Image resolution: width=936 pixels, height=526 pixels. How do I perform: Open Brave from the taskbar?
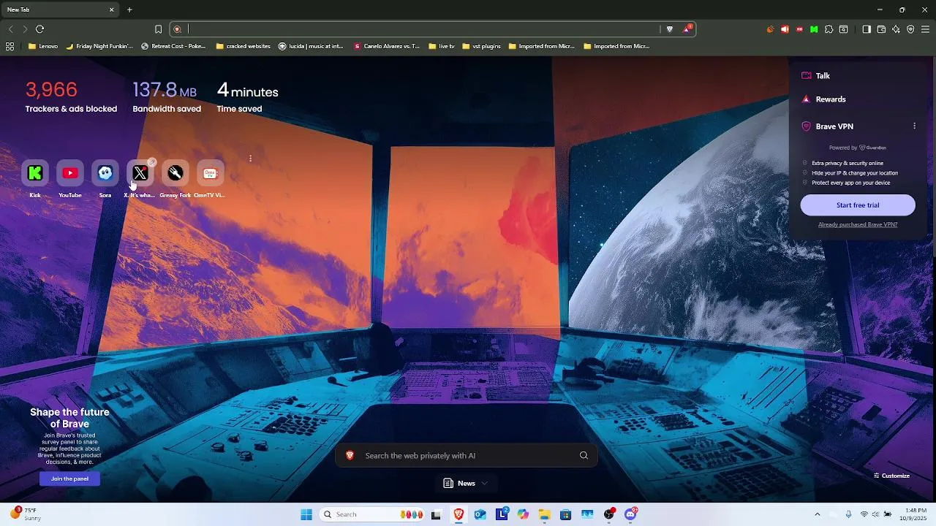tap(458, 514)
